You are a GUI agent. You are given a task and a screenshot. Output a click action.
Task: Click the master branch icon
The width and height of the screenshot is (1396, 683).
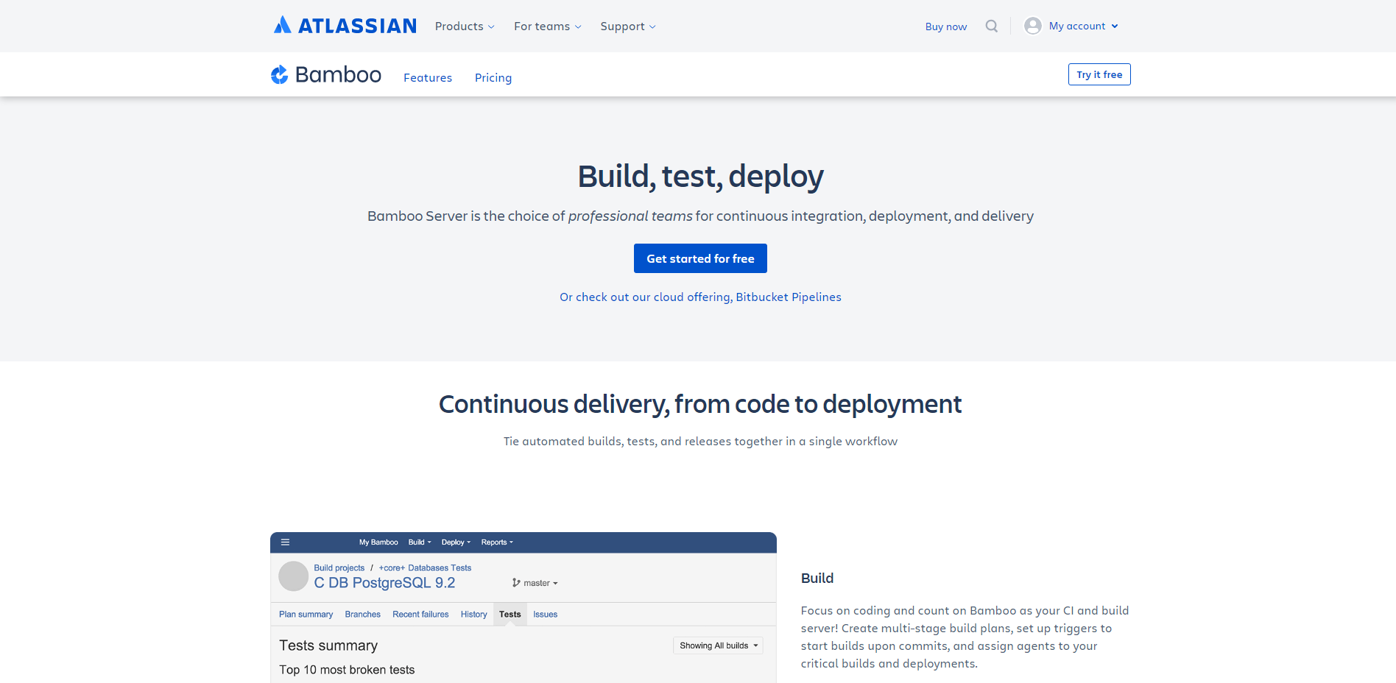pos(516,583)
